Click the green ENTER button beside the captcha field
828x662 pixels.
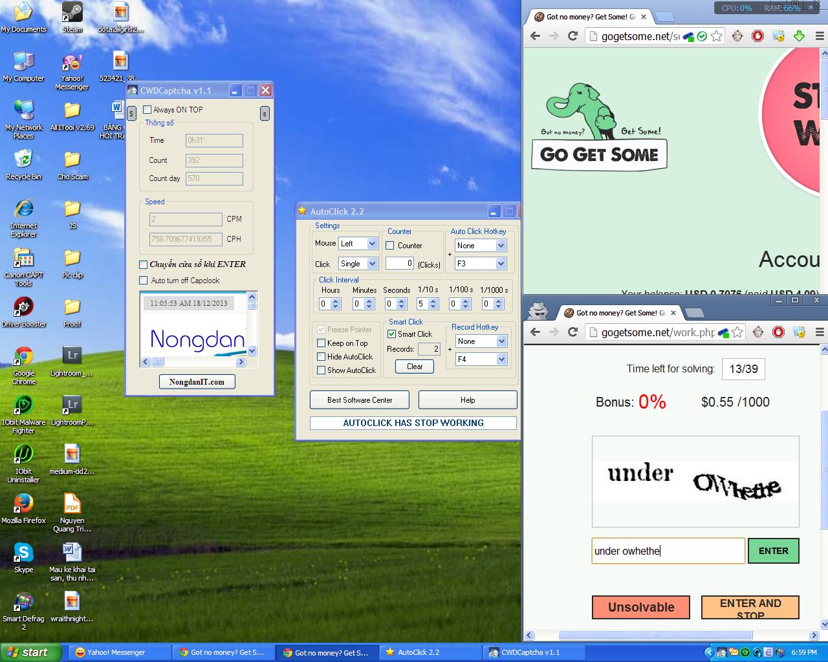coord(774,551)
